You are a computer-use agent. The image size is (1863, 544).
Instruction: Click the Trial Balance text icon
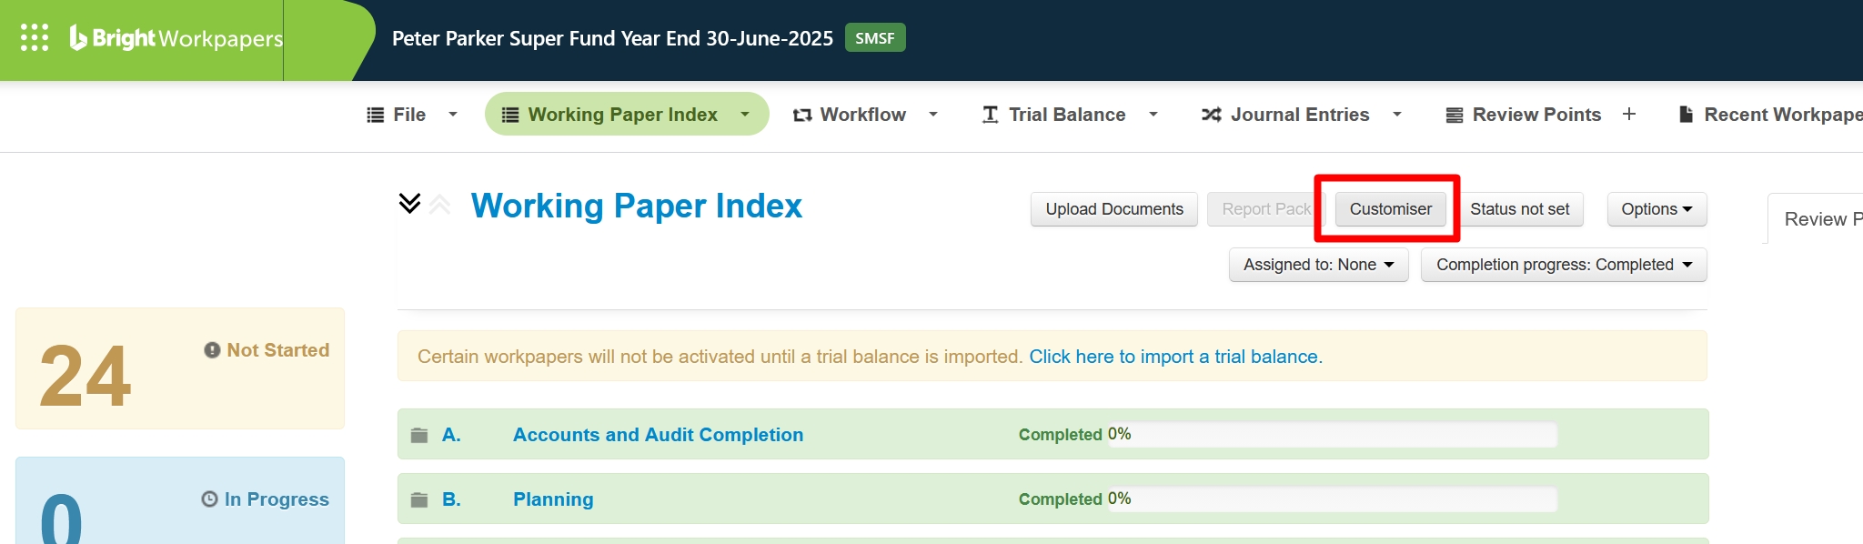click(991, 115)
